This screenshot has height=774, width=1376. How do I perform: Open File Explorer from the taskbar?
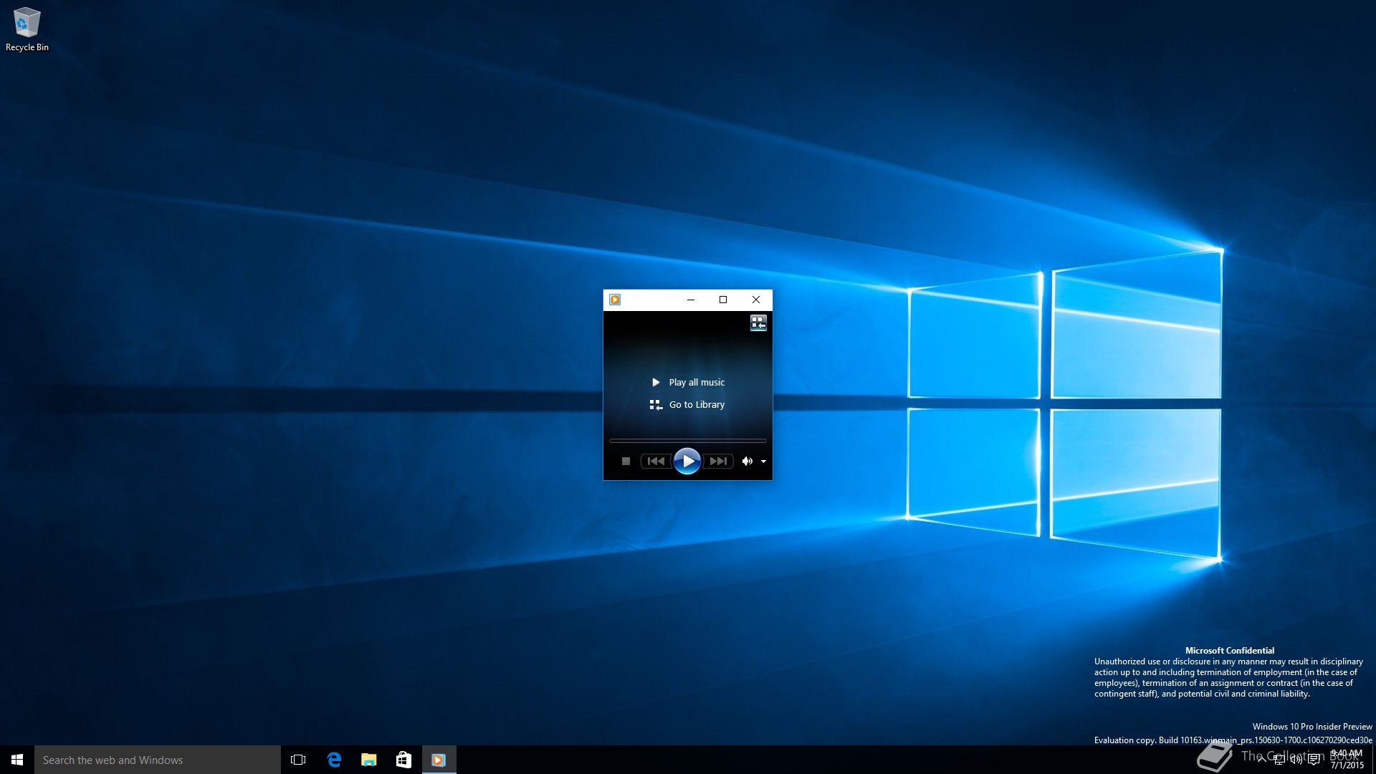point(369,760)
